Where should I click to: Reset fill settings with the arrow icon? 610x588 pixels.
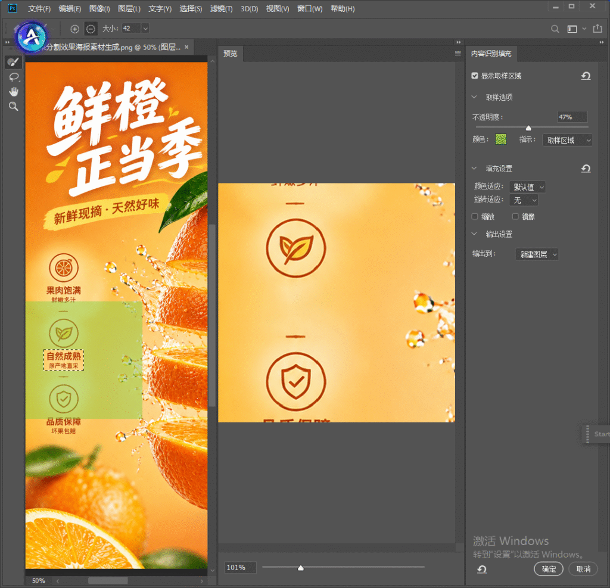tap(586, 169)
